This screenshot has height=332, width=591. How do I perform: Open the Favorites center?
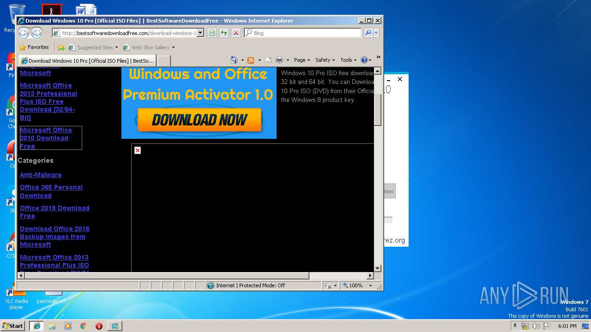pyautogui.click(x=34, y=47)
